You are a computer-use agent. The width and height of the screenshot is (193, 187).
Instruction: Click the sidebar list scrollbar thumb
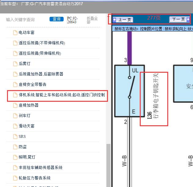[108, 165]
